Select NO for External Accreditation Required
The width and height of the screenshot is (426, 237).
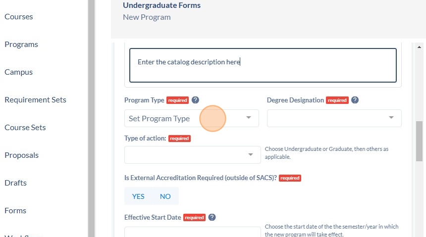tap(165, 196)
